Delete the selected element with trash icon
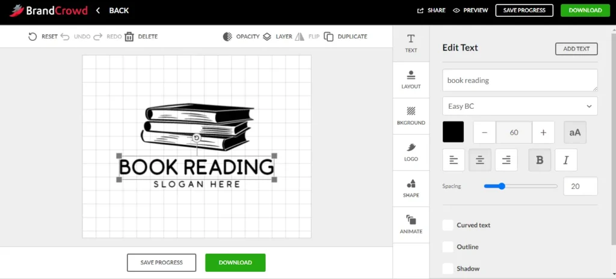 tap(129, 37)
